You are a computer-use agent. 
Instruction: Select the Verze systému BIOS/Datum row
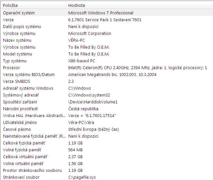[x=107, y=75]
